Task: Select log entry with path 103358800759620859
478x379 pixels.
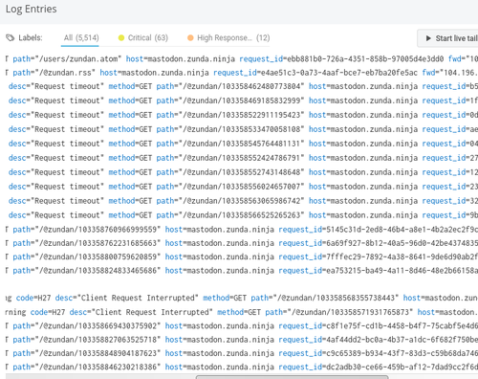Action: tap(242, 257)
